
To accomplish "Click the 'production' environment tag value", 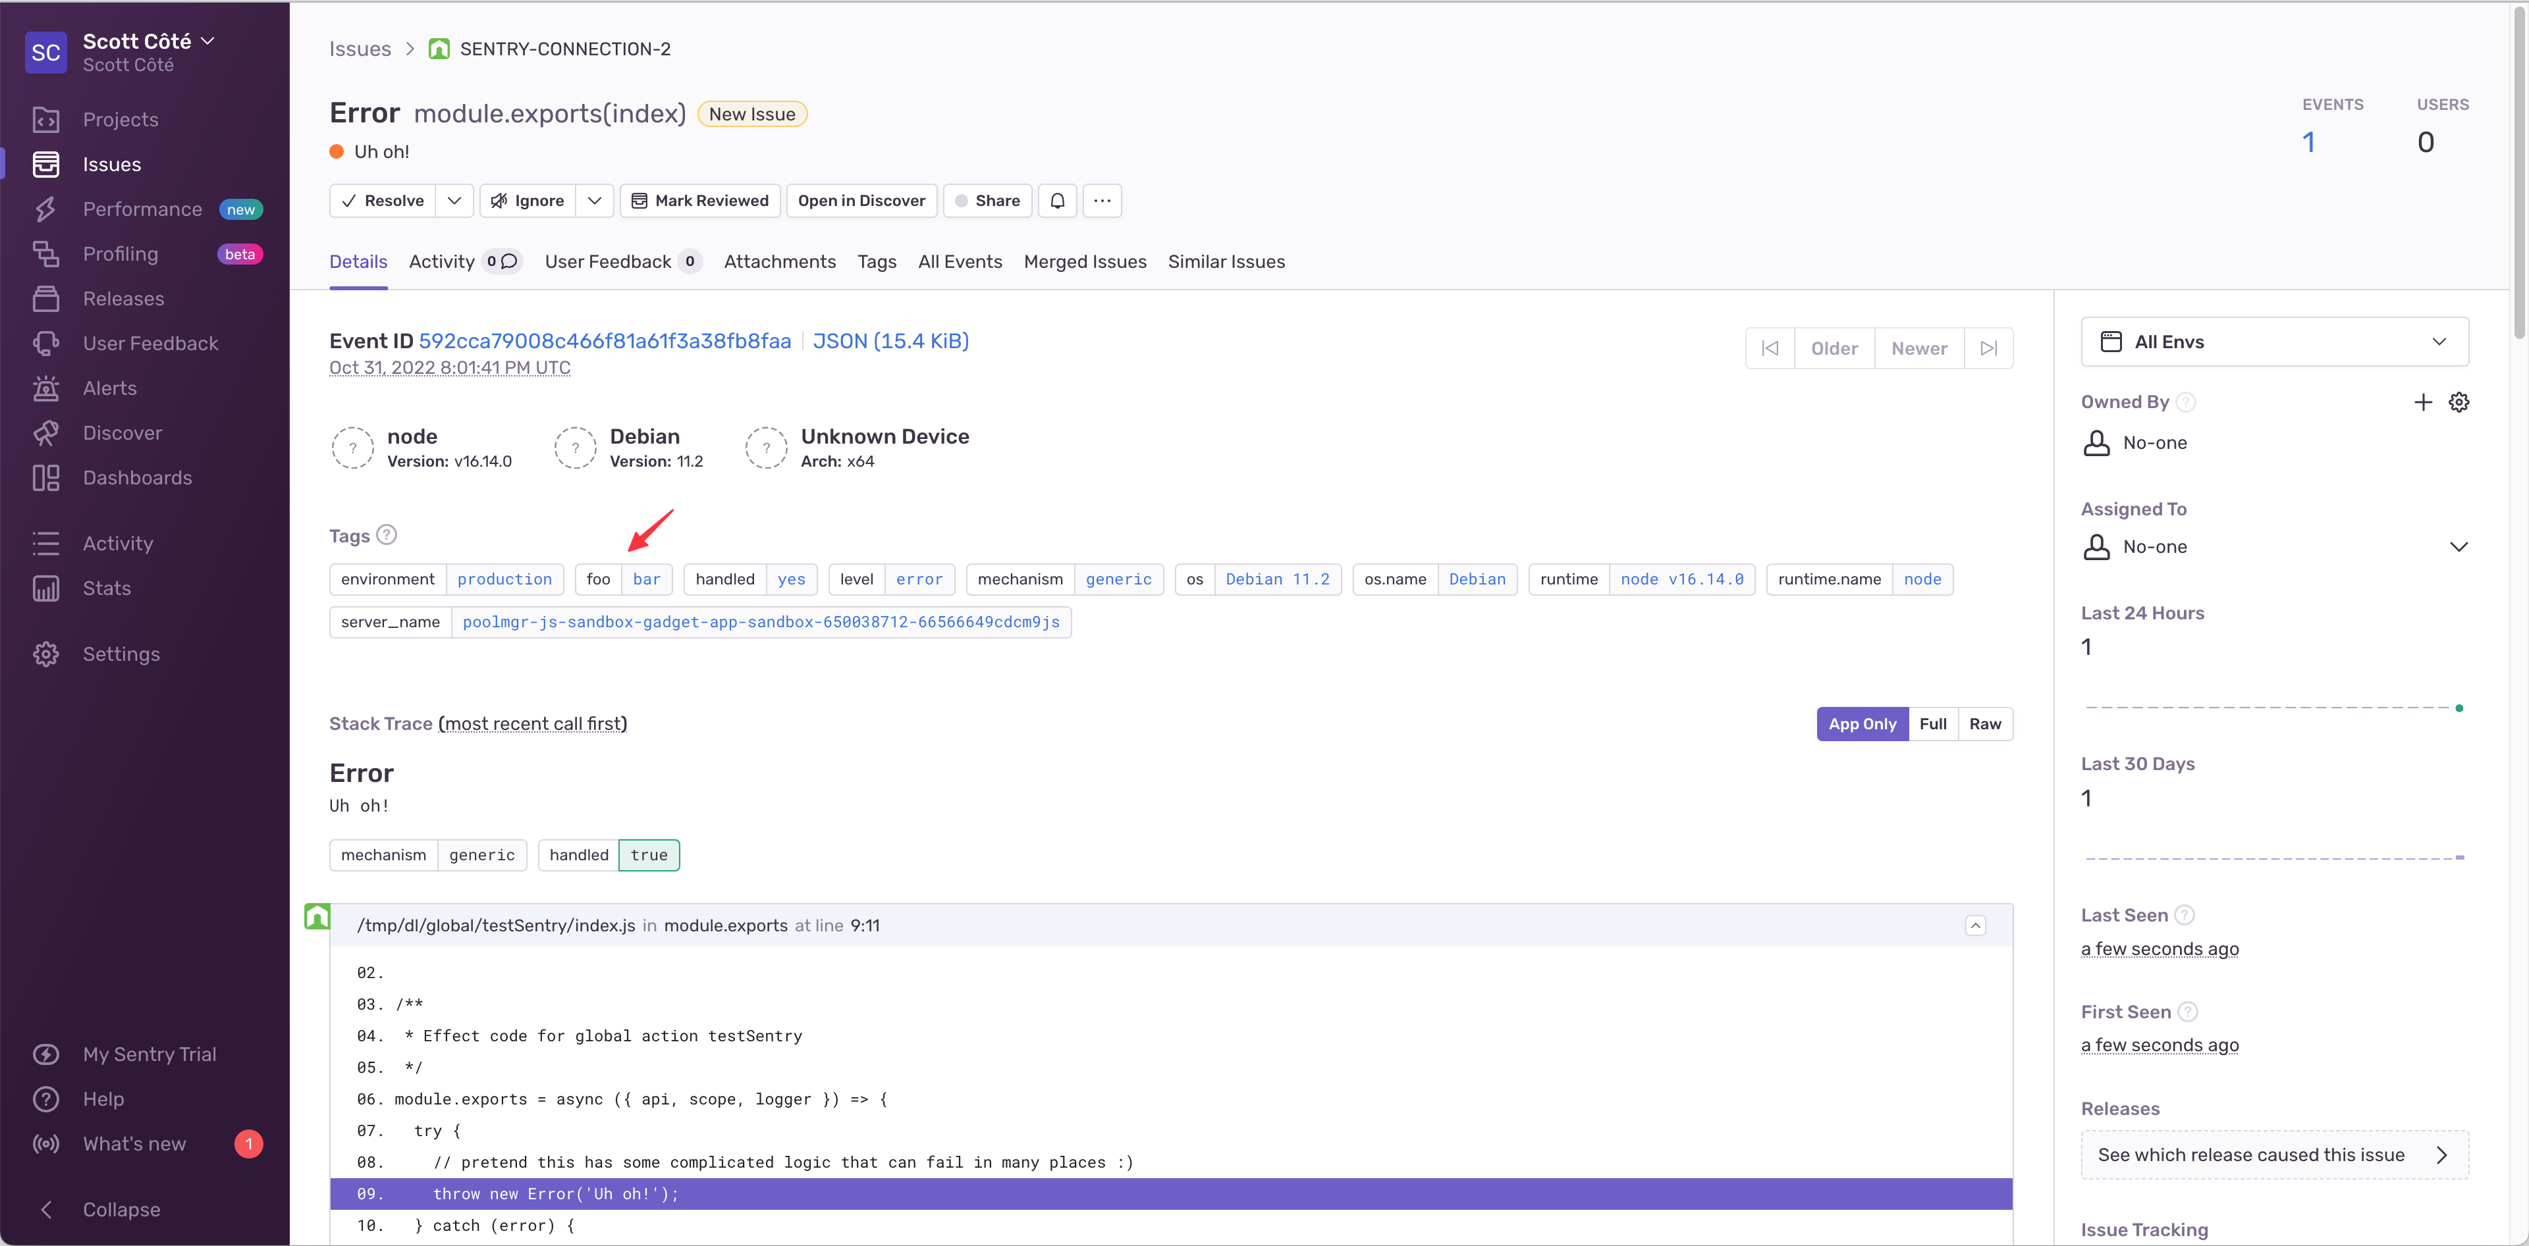I will click(504, 580).
